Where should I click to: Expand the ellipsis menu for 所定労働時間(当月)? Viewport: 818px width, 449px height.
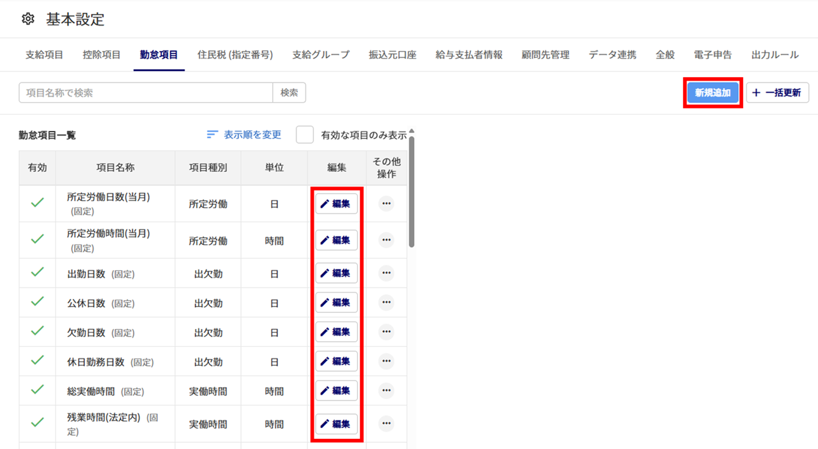[386, 240]
